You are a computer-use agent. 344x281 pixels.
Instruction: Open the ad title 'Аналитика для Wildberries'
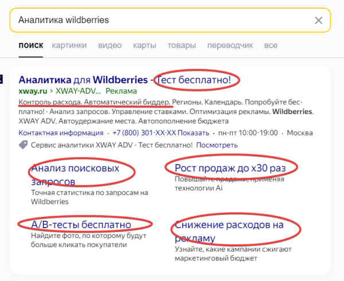pos(83,80)
